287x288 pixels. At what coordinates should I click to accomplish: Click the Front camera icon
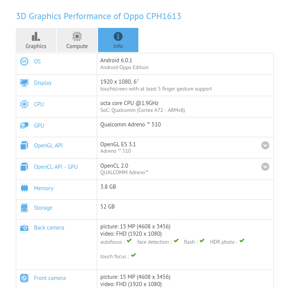point(24,278)
